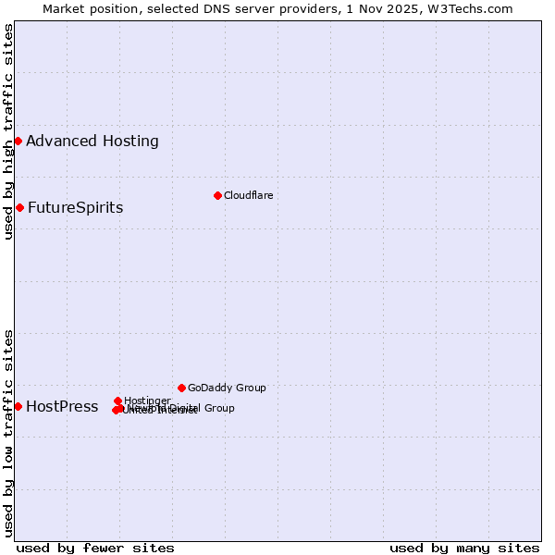Select the GoDaddy Group data point
This screenshot has height=555, width=555.
pos(181,388)
